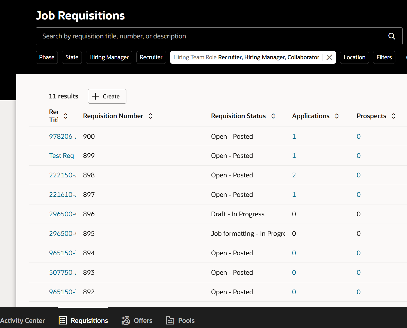This screenshot has width=407, height=328.
Task: Open requisition 978206 link
Action: click(63, 136)
